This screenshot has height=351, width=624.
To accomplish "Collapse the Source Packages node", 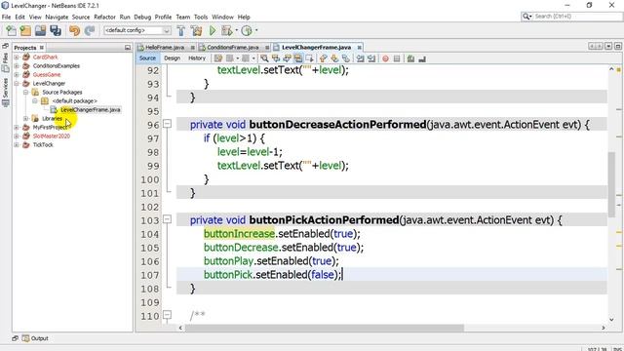I will [26, 92].
